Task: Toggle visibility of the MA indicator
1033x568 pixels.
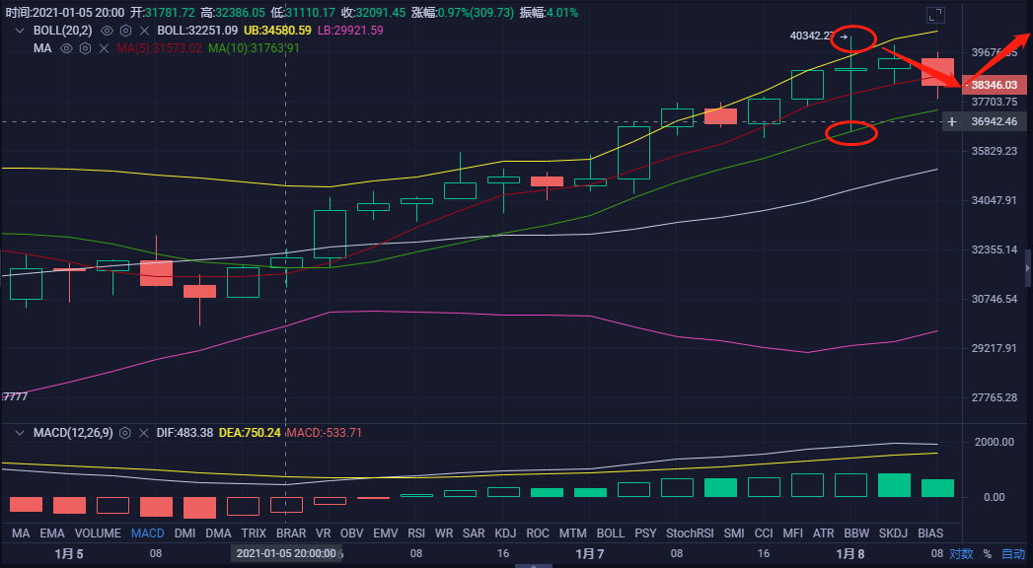Action: 66,48
